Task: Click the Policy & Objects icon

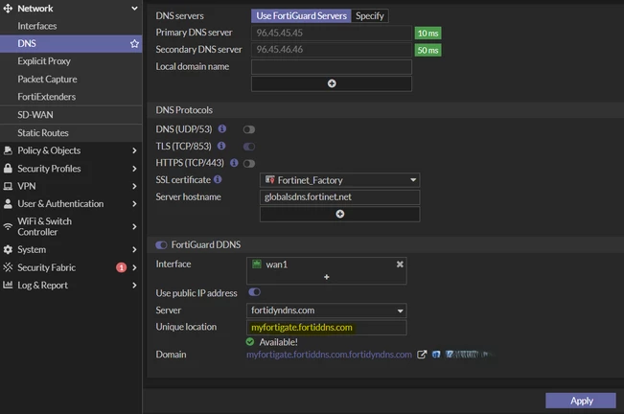Action: [x=8, y=150]
